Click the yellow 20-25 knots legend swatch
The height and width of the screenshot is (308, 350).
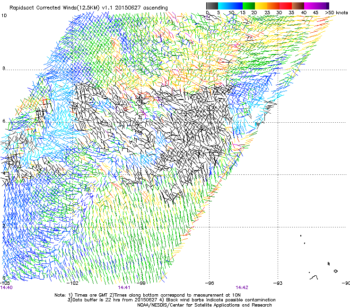point(261,6)
